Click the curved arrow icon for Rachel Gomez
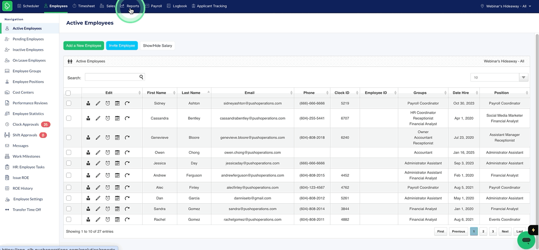 point(127,220)
